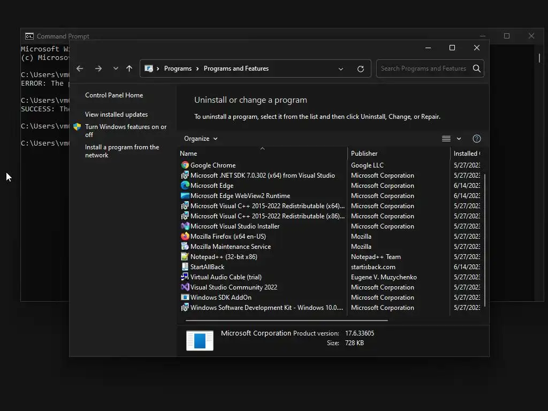The image size is (548, 411).
Task: Click the Command Prompt title bar icon
Action: [29, 36]
